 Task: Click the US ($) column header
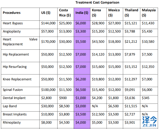pyautogui.click(x=46, y=13)
